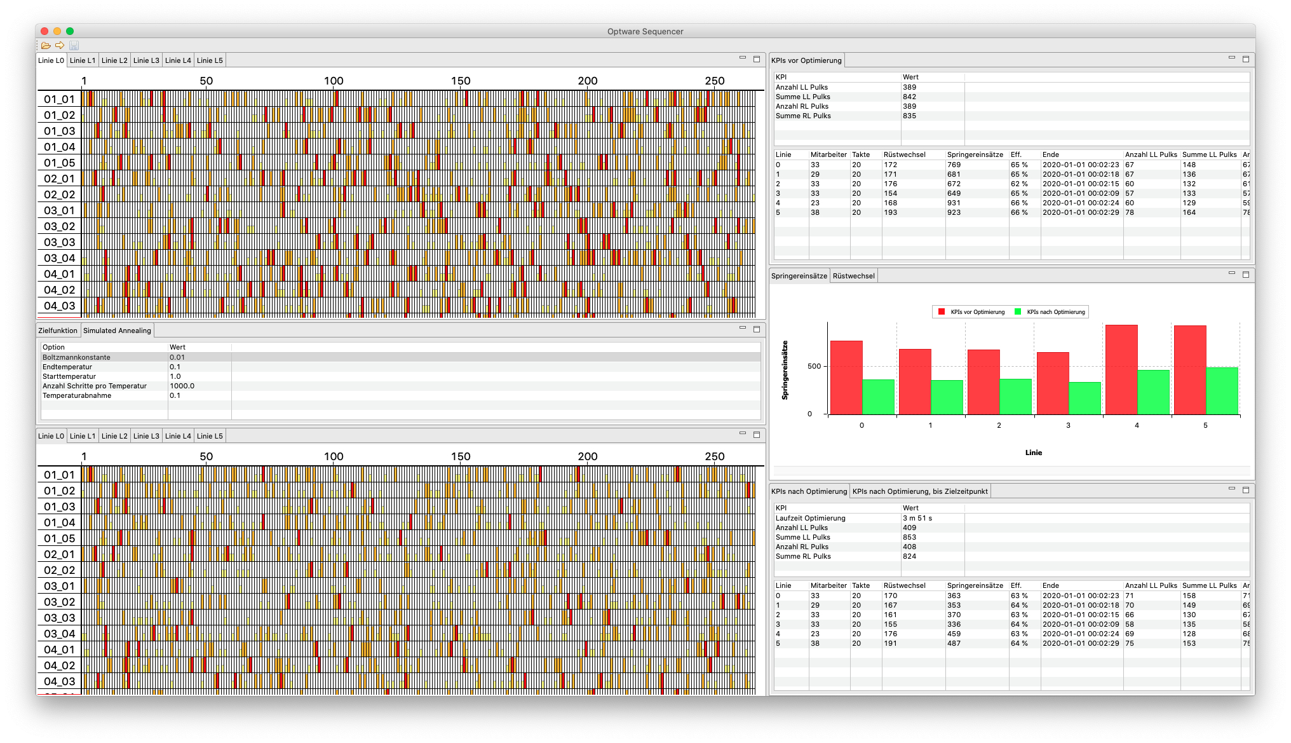This screenshot has width=1291, height=743.
Task: Minimize the bottom Linie schedule panel
Action: coord(743,434)
